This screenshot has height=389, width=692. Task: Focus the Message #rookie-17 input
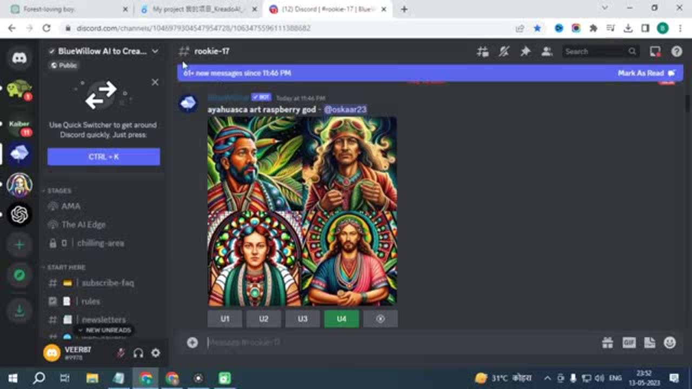coord(400,342)
